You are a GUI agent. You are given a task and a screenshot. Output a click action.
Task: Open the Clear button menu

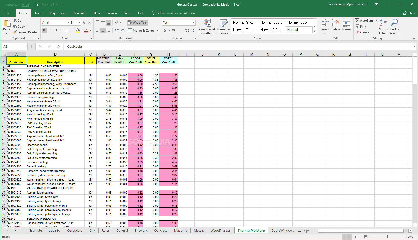point(362,32)
